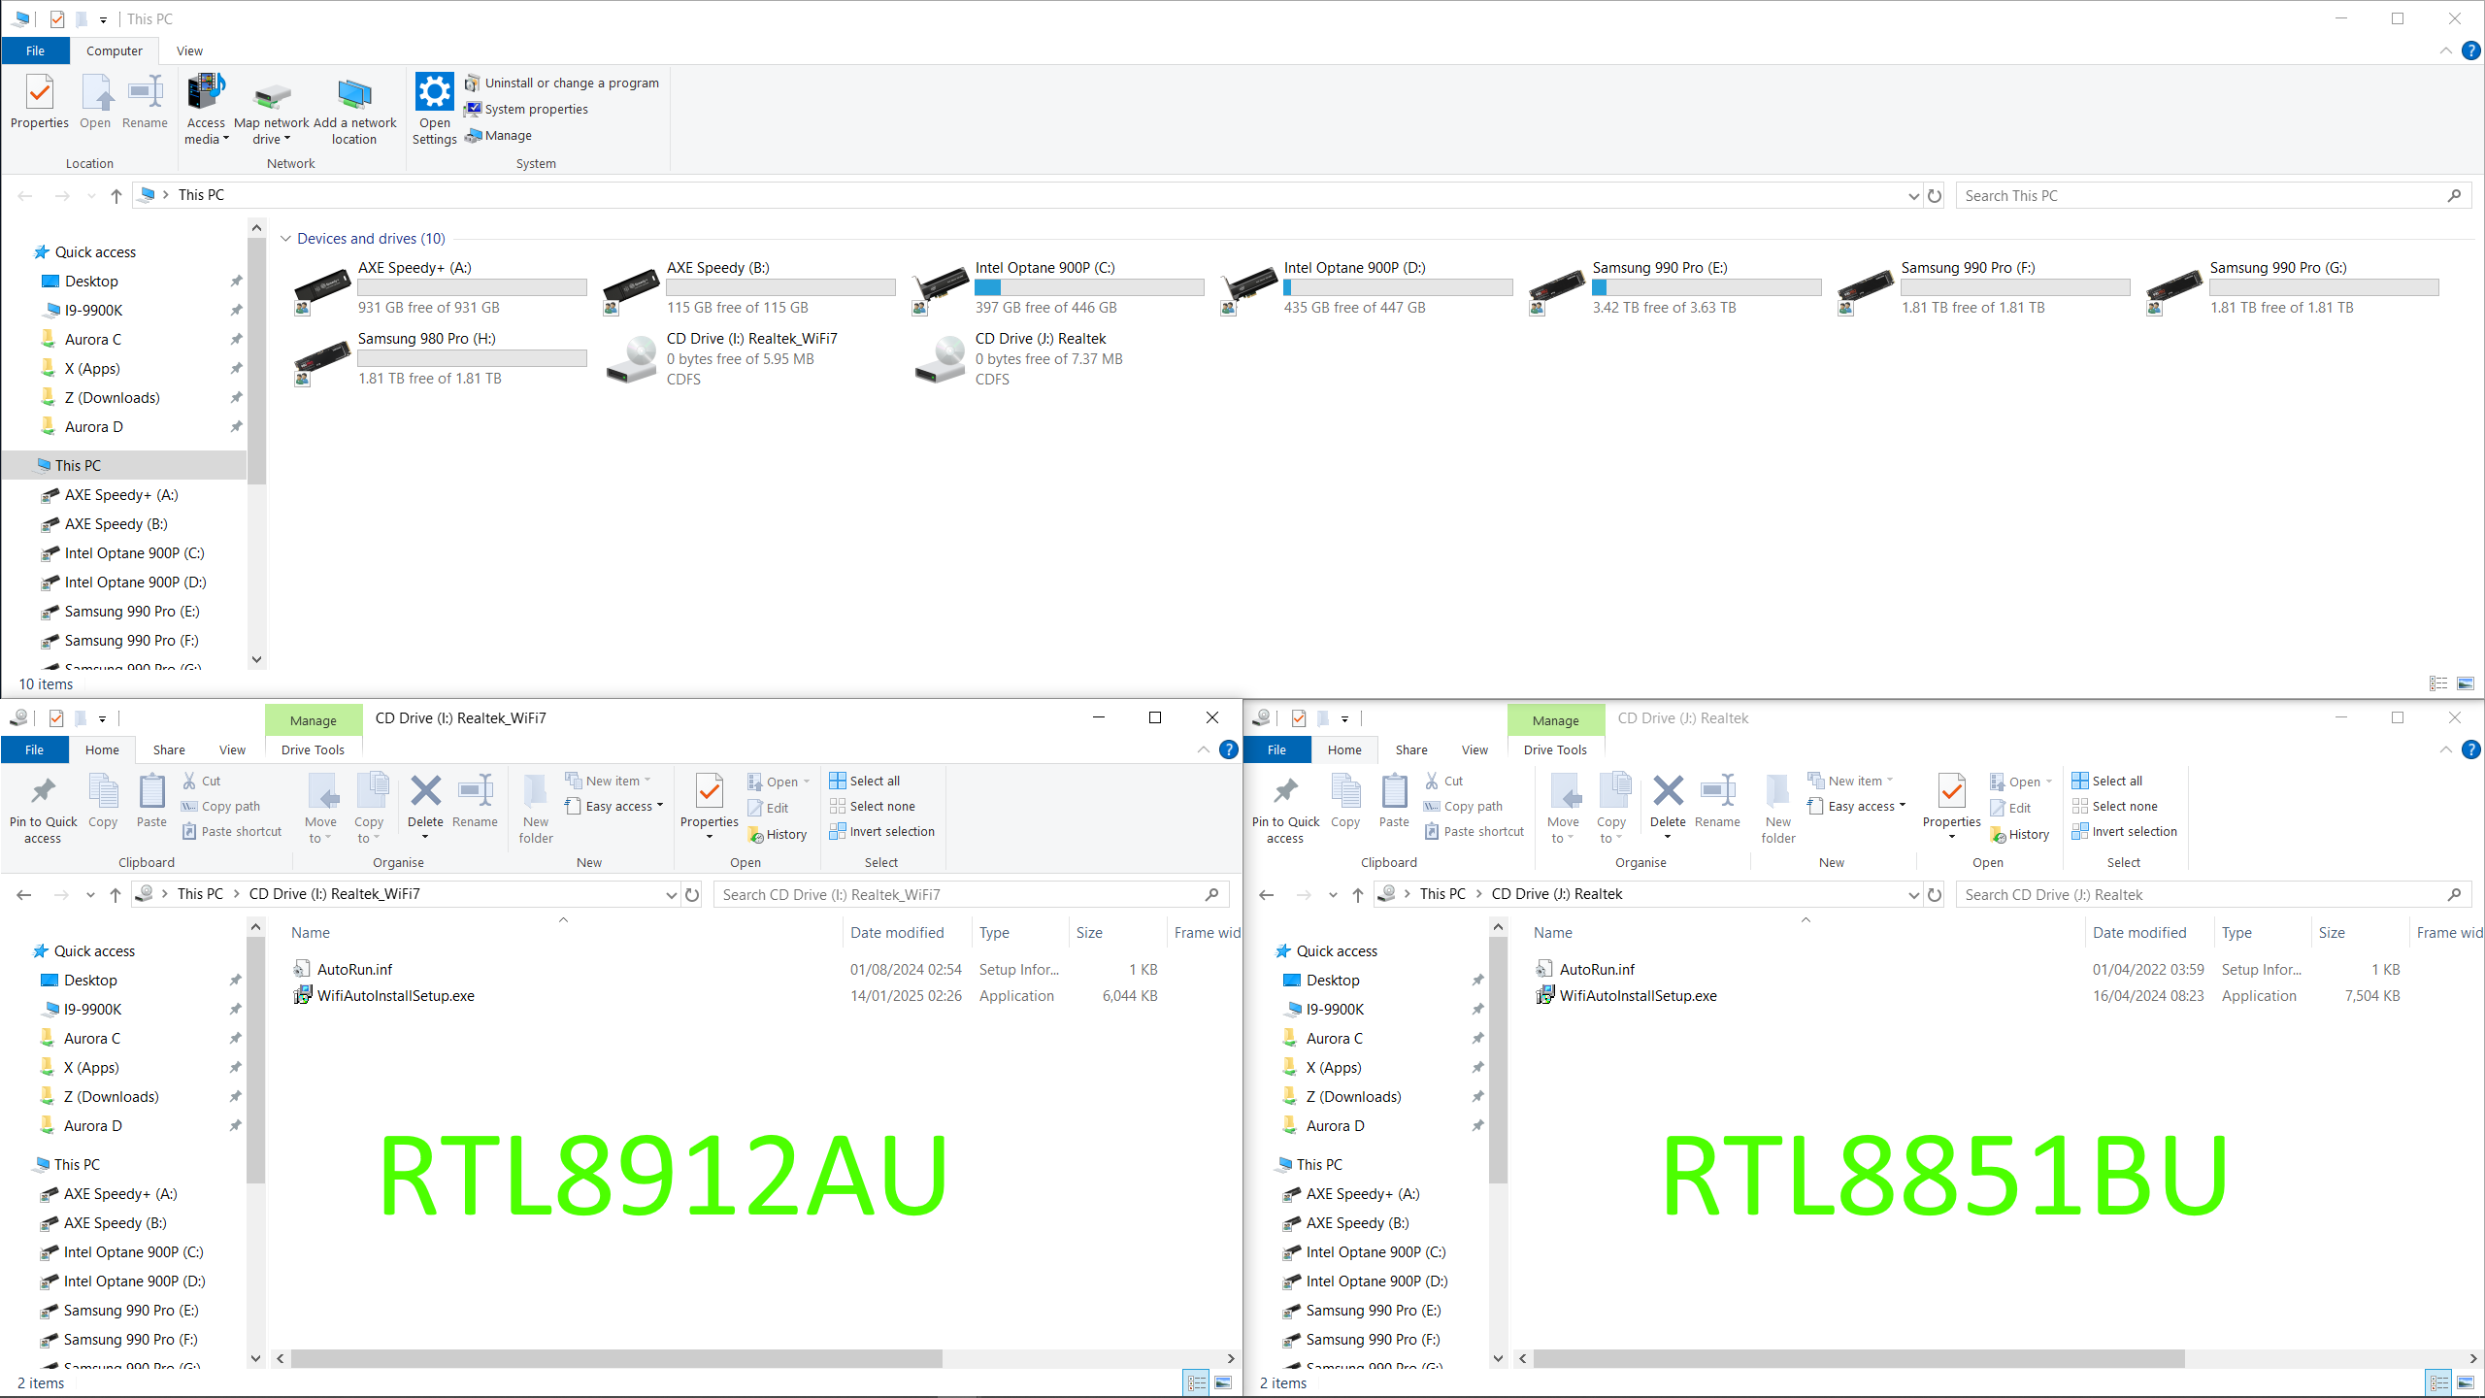Open Properties dropdown in (J:) window
2485x1398 pixels.
[x=1951, y=837]
